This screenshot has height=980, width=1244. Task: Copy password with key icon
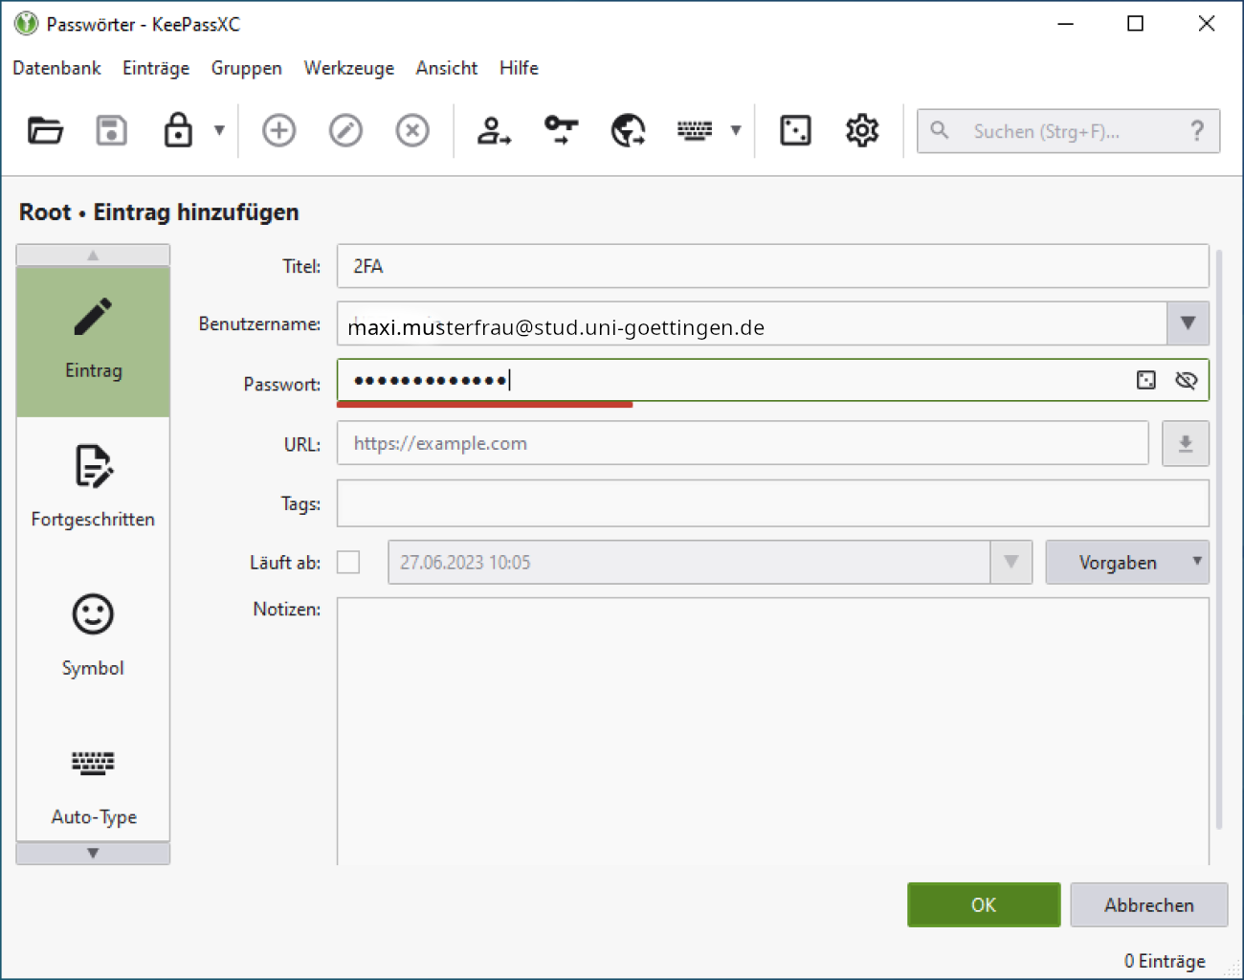pyautogui.click(x=561, y=130)
